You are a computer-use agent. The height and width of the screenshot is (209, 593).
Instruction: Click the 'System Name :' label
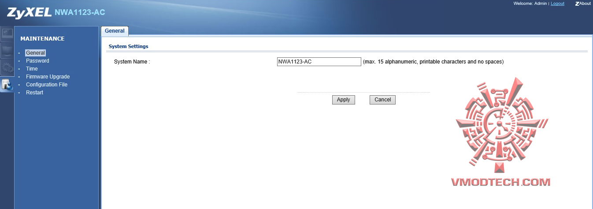point(132,62)
